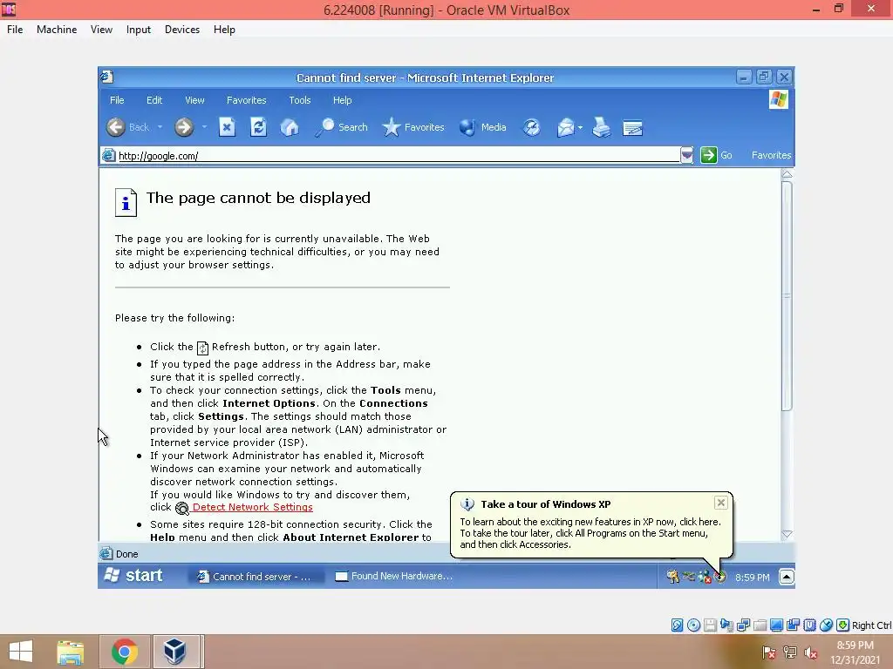The image size is (893, 669).
Task: Click VirtualBox optical drive status icon
Action: tap(693, 625)
